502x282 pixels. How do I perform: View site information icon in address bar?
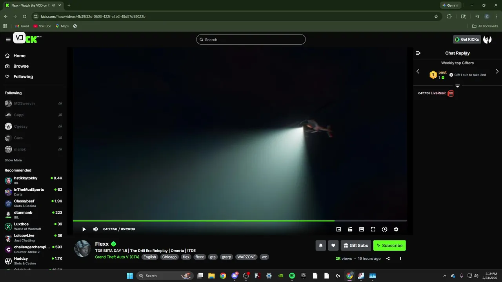click(x=36, y=16)
